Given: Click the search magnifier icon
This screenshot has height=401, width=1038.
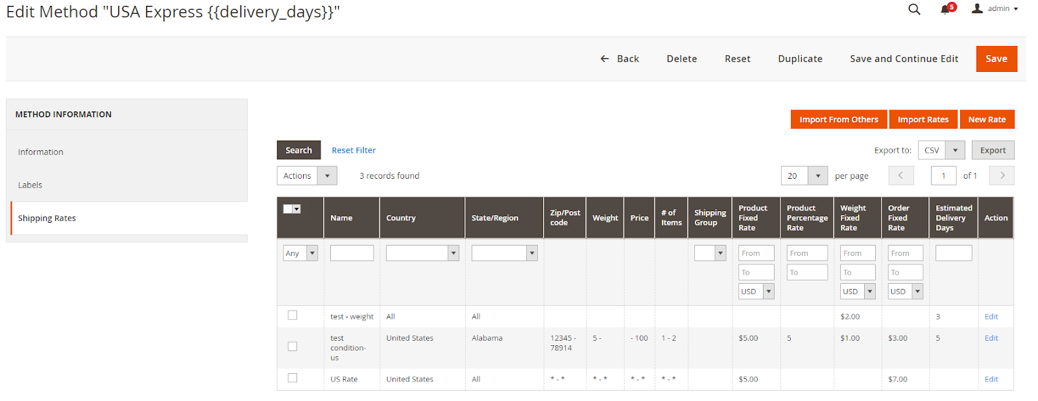Looking at the screenshot, I should pos(914,9).
